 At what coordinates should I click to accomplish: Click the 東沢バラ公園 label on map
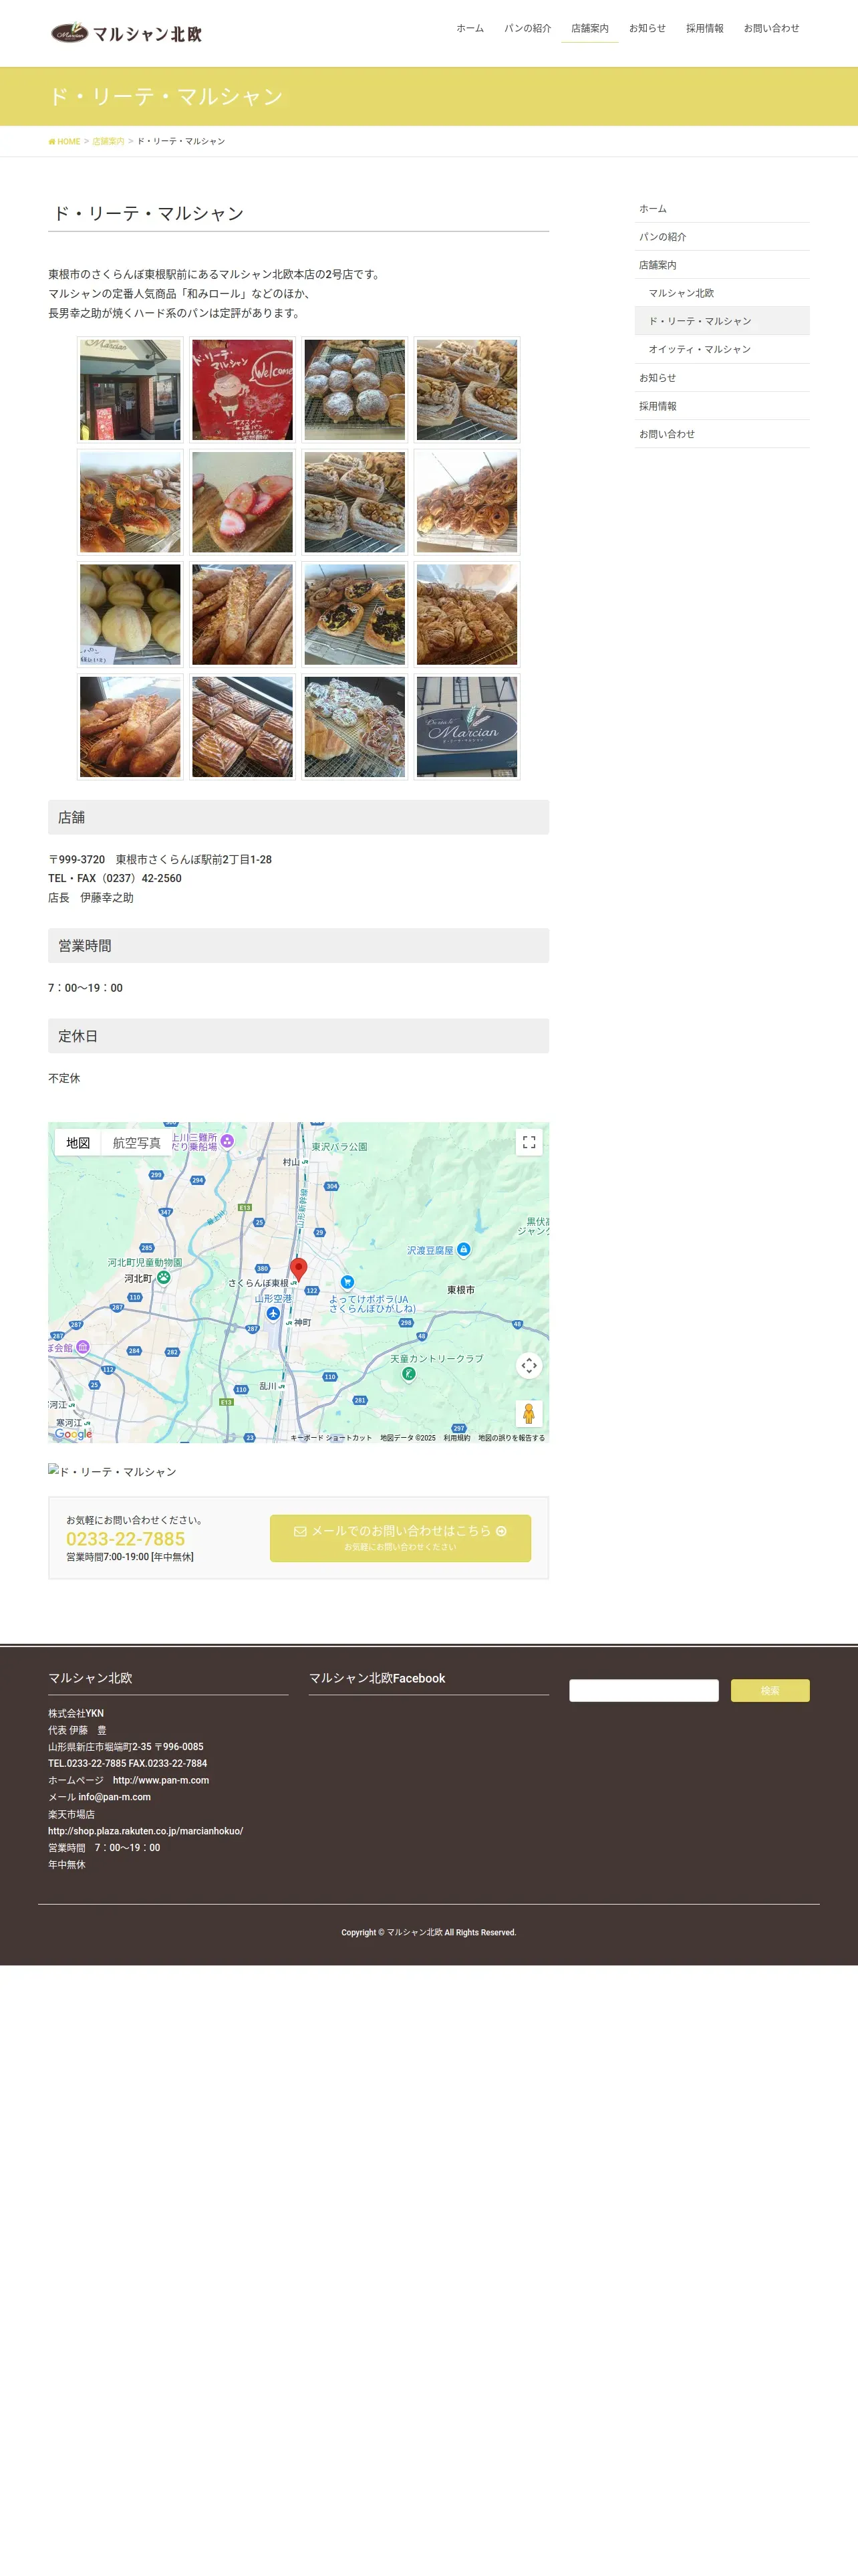[339, 1147]
